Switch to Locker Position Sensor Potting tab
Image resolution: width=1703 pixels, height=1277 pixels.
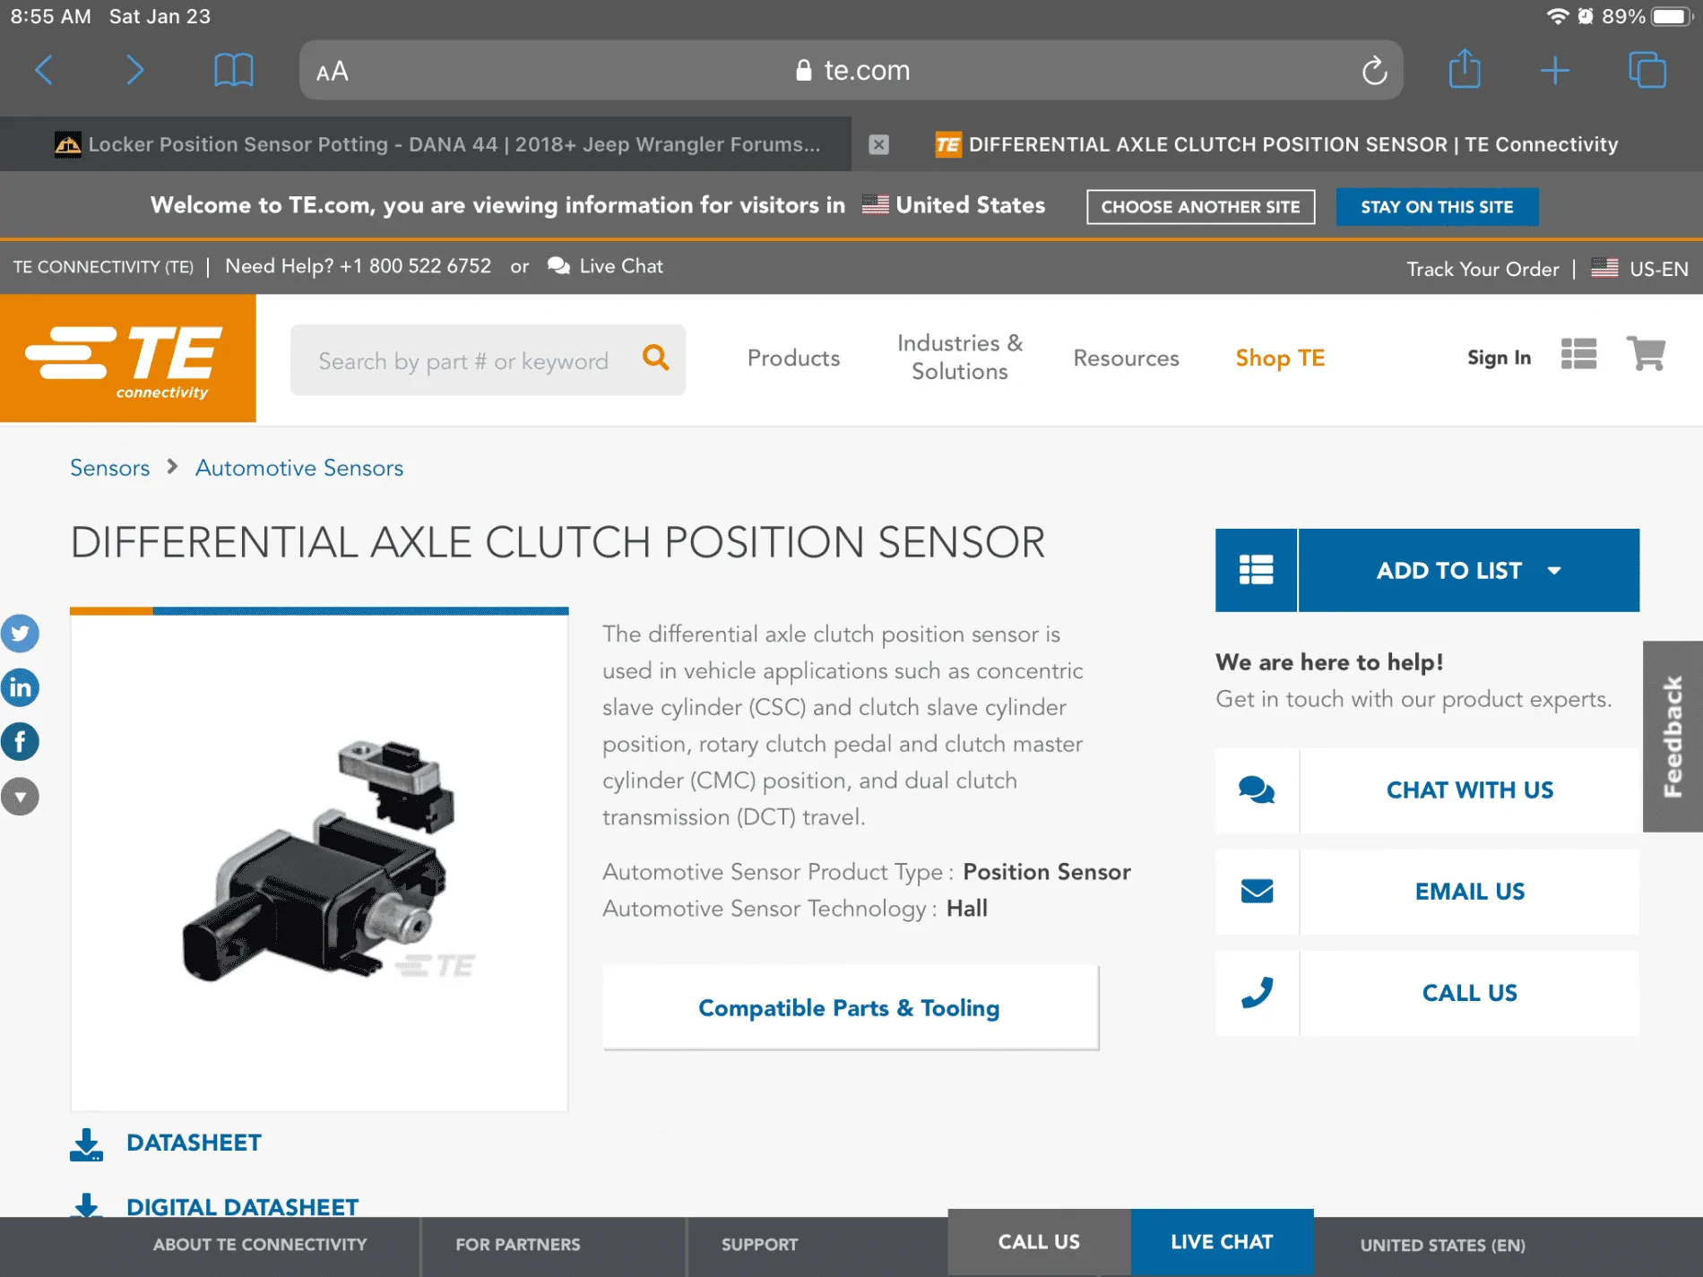point(426,144)
